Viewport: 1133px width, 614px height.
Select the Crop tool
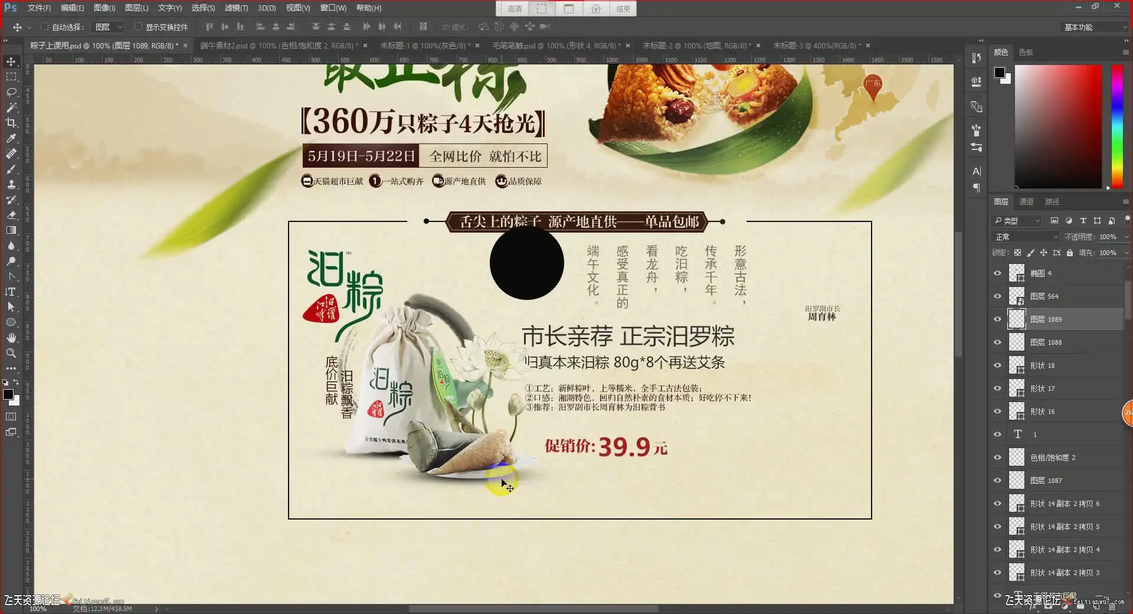point(11,123)
